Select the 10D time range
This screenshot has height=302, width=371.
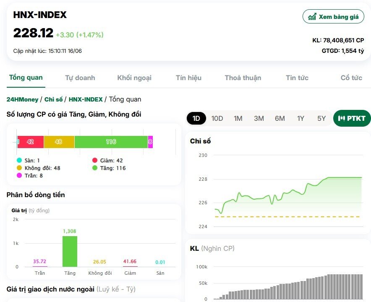[x=217, y=118]
